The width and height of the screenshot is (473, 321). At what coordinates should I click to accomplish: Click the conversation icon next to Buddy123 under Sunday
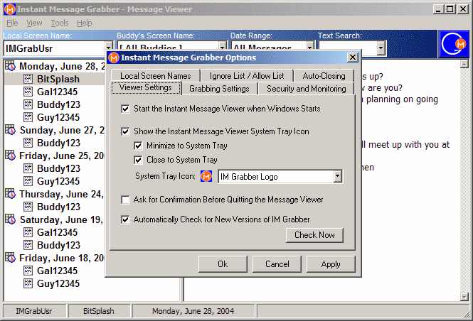(28, 143)
